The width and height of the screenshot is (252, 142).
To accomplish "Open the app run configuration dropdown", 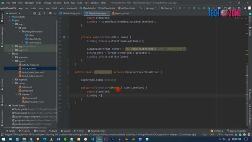I will point(151,8).
